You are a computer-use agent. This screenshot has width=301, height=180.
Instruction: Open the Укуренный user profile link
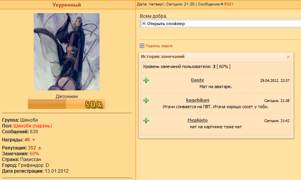tap(67, 5)
